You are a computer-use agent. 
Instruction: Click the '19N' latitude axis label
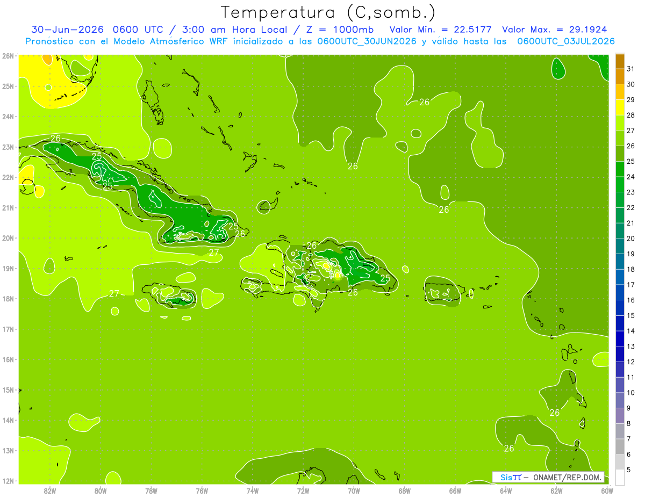(x=8, y=268)
